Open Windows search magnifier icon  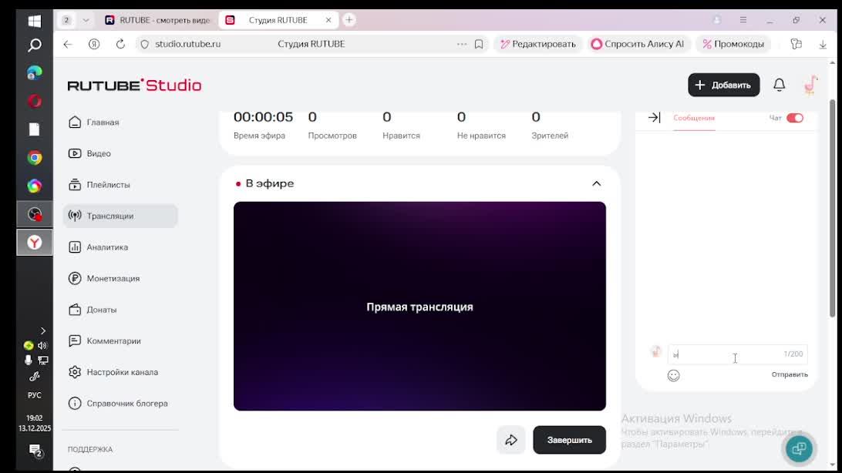(35, 45)
